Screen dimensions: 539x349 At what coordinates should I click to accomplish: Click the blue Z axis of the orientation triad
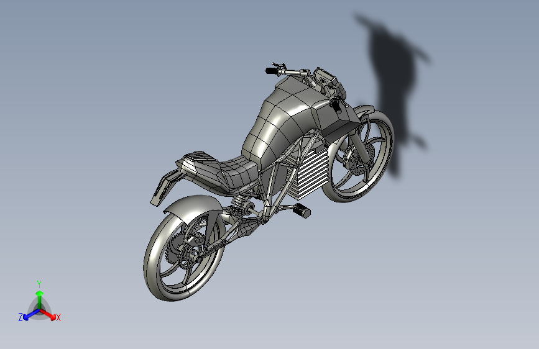coord(31,314)
